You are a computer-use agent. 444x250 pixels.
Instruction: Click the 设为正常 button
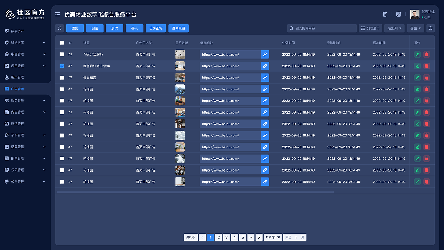coord(156,28)
